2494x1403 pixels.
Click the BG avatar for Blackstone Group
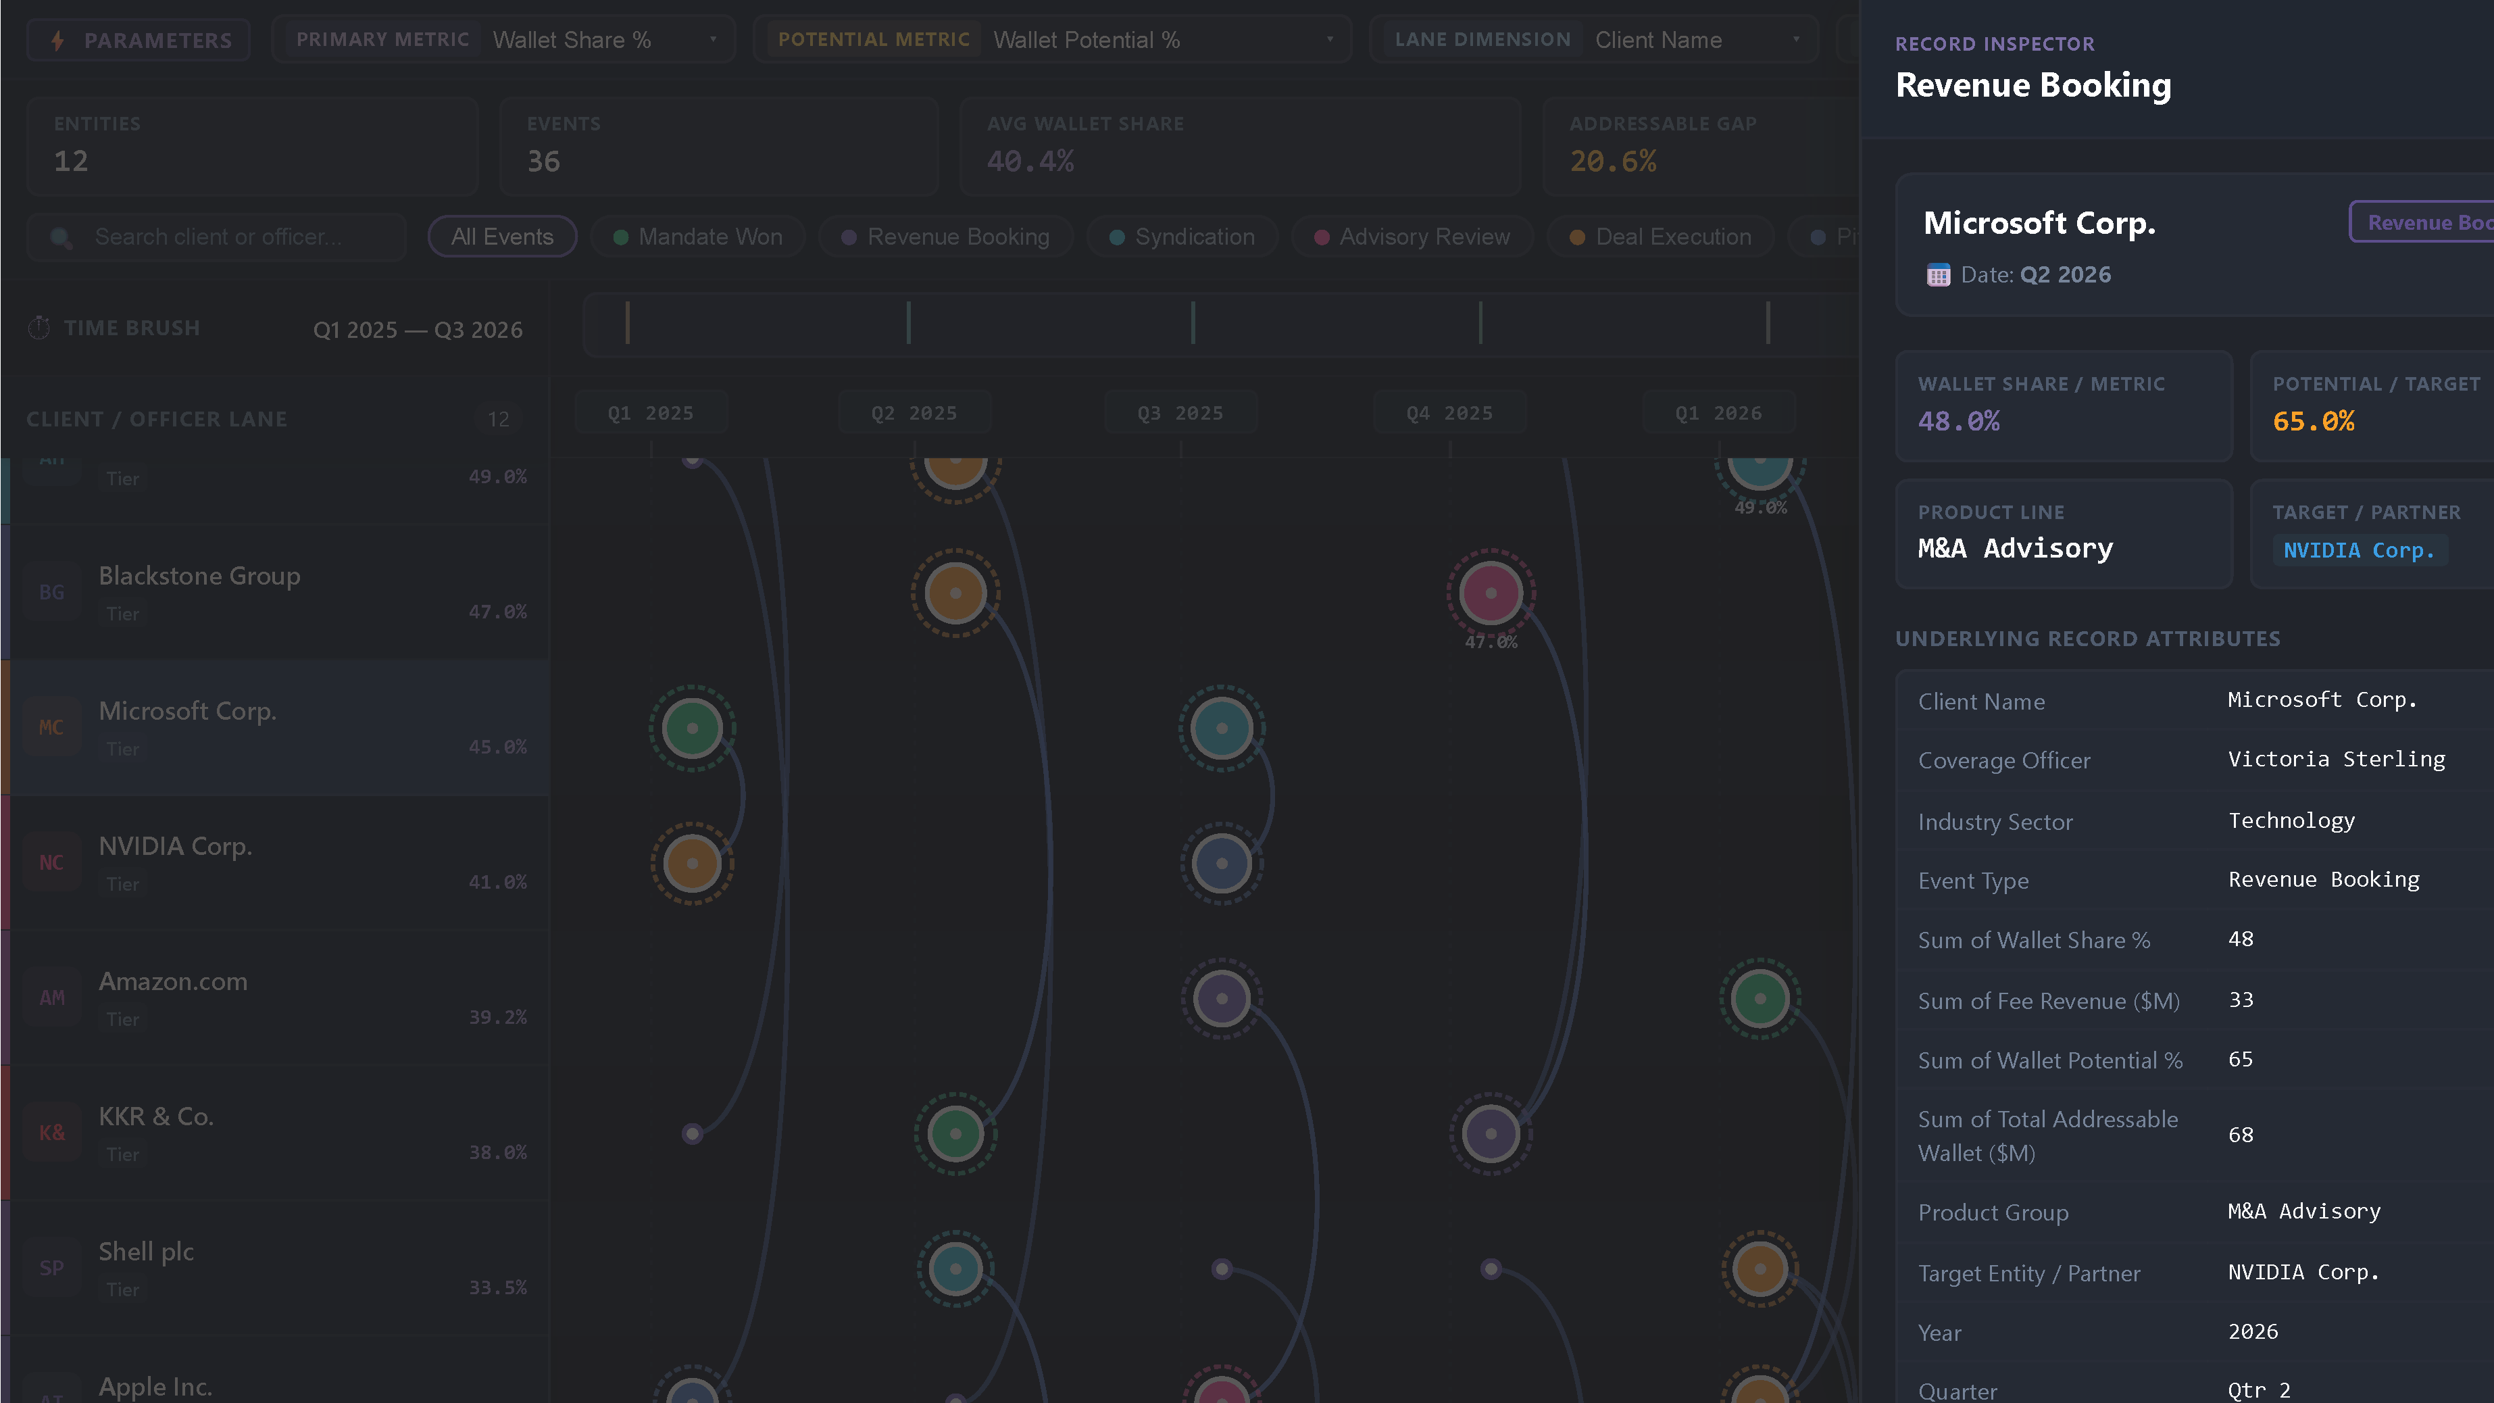(x=51, y=593)
